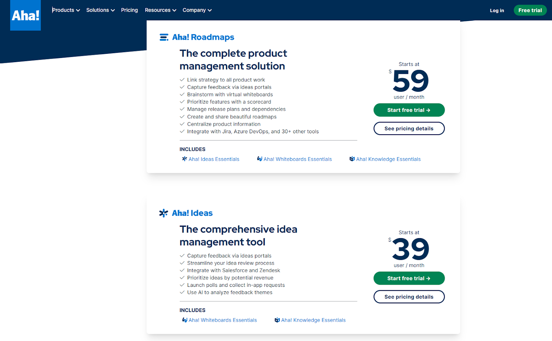Click 'The complete product management solution' heading

point(233,60)
